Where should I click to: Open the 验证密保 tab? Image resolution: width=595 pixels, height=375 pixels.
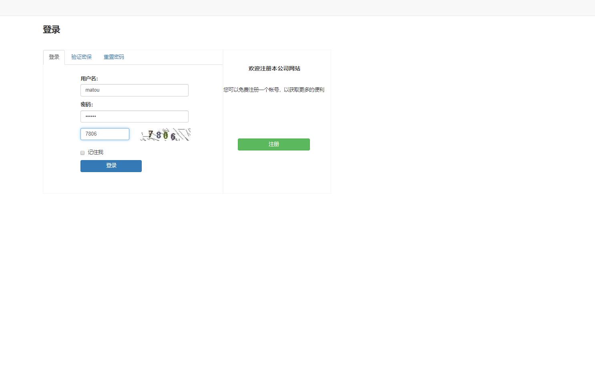81,57
